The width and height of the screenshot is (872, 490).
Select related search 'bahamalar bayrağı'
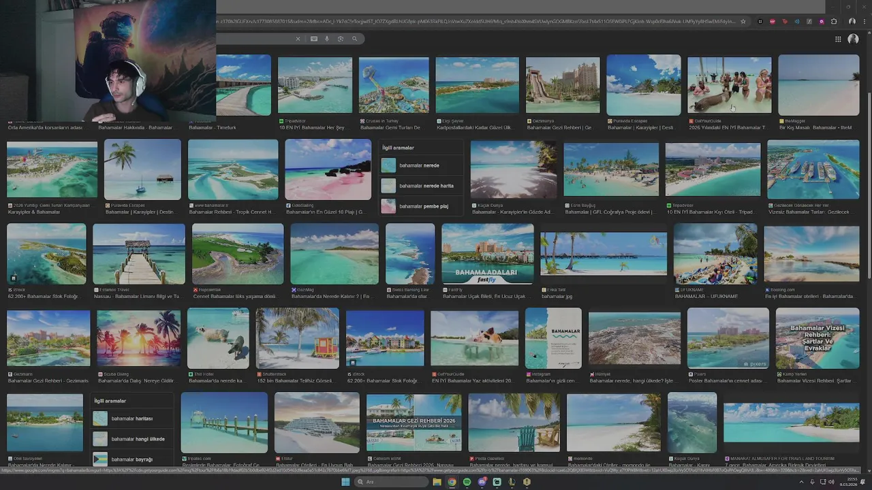tap(132, 459)
